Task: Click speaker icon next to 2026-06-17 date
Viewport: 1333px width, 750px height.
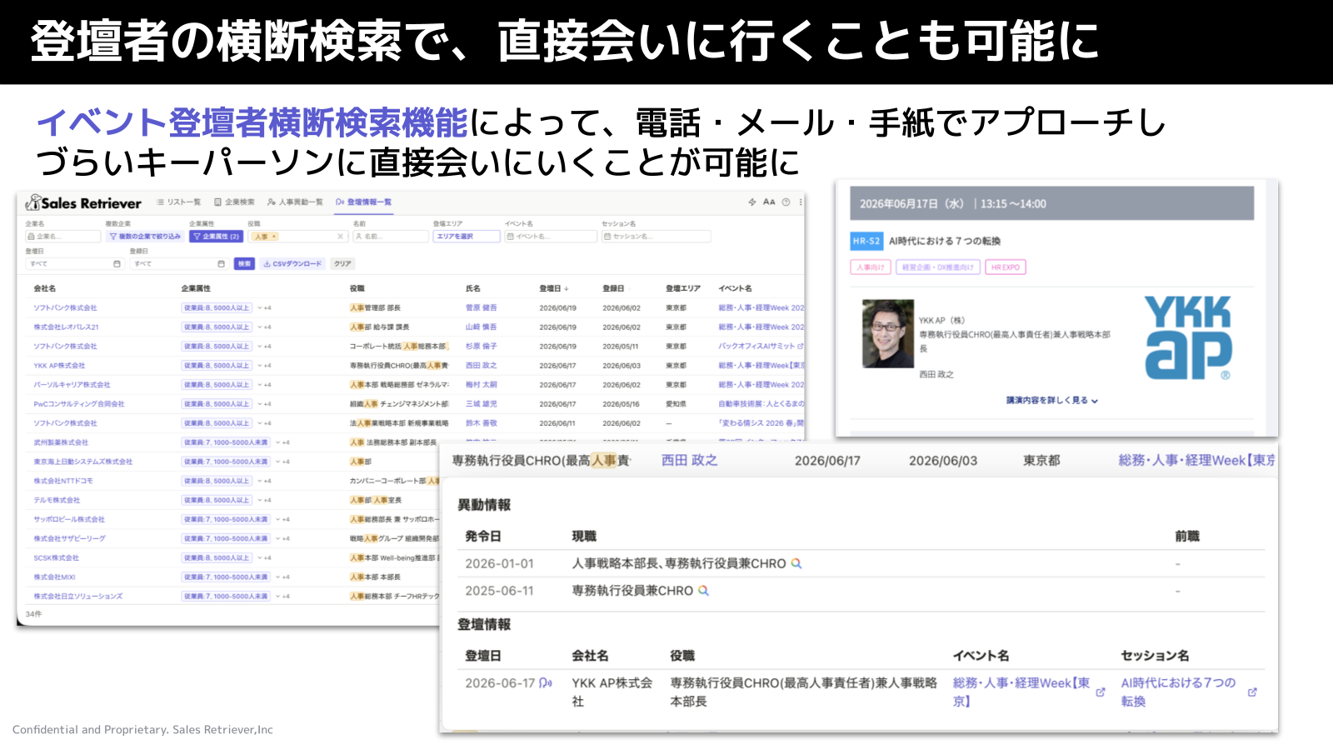Action: pyautogui.click(x=546, y=682)
